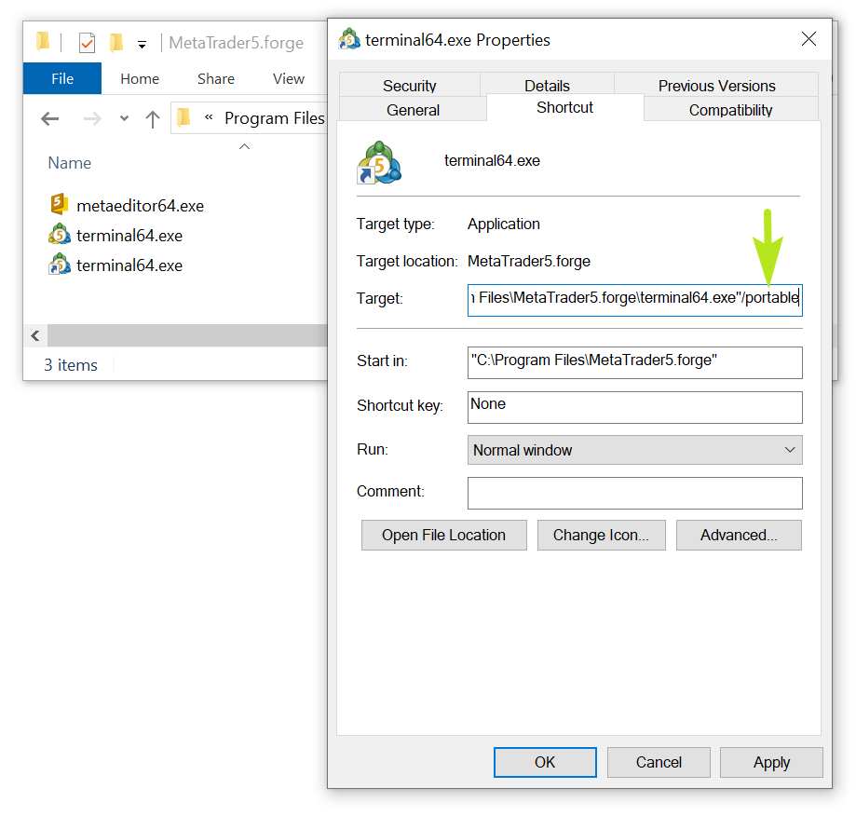Switch to the Previous Versions tab
856x816 pixels.
[x=716, y=85]
